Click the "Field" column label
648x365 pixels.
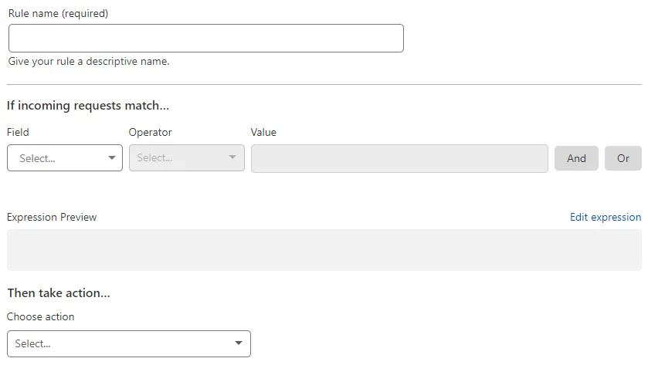[18, 132]
